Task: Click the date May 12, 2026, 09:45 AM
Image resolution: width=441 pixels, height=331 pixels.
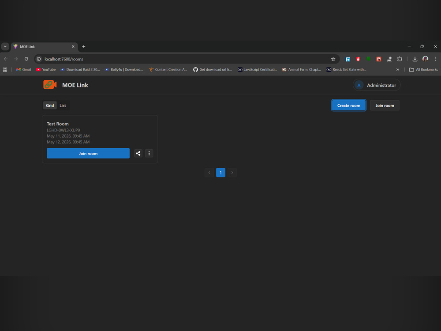Action: (x=68, y=142)
